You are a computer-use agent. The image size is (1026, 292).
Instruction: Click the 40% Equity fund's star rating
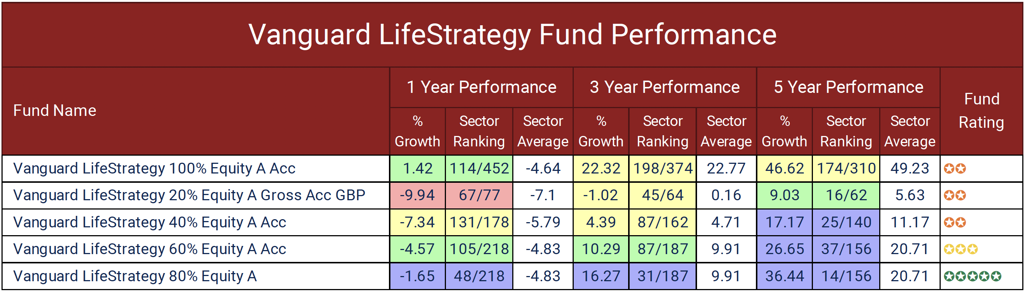point(955,223)
